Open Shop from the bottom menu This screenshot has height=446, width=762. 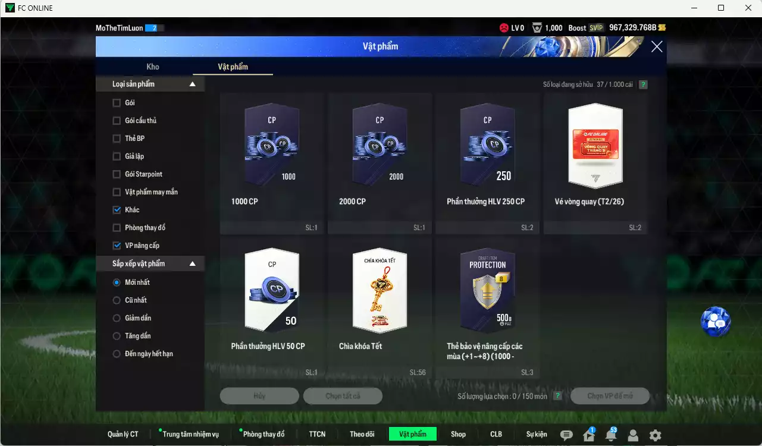tap(458, 434)
